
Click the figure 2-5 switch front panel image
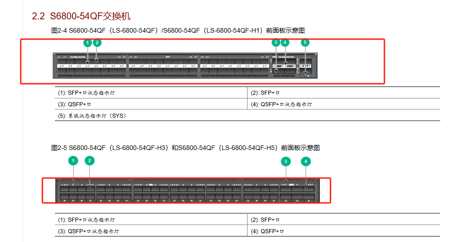click(x=188, y=190)
